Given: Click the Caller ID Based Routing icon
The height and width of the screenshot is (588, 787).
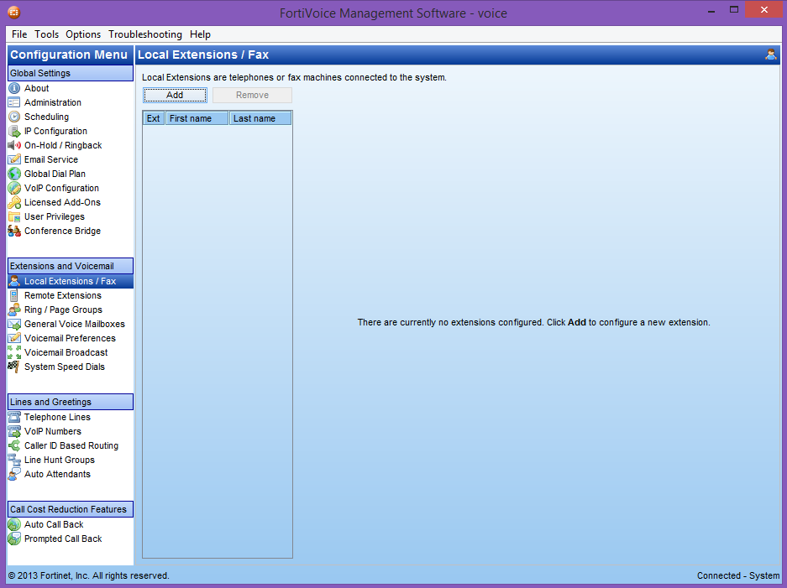Looking at the screenshot, I should click(14, 445).
